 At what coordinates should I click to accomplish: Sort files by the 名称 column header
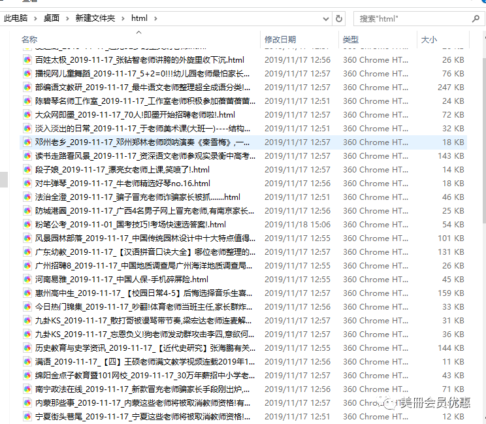click(29, 40)
